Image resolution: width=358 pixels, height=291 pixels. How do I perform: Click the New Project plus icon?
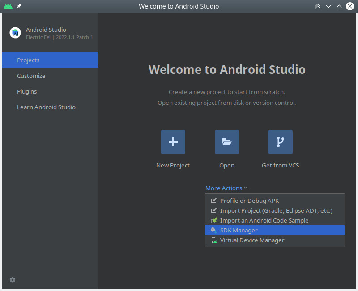coord(173,142)
